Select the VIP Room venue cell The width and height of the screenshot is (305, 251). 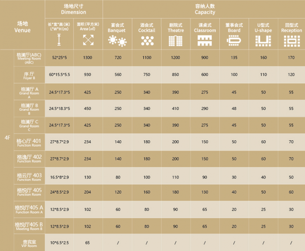coord(29,243)
